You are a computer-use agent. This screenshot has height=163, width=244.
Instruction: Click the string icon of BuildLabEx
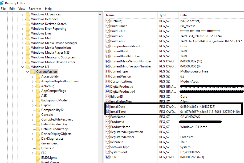108,41
